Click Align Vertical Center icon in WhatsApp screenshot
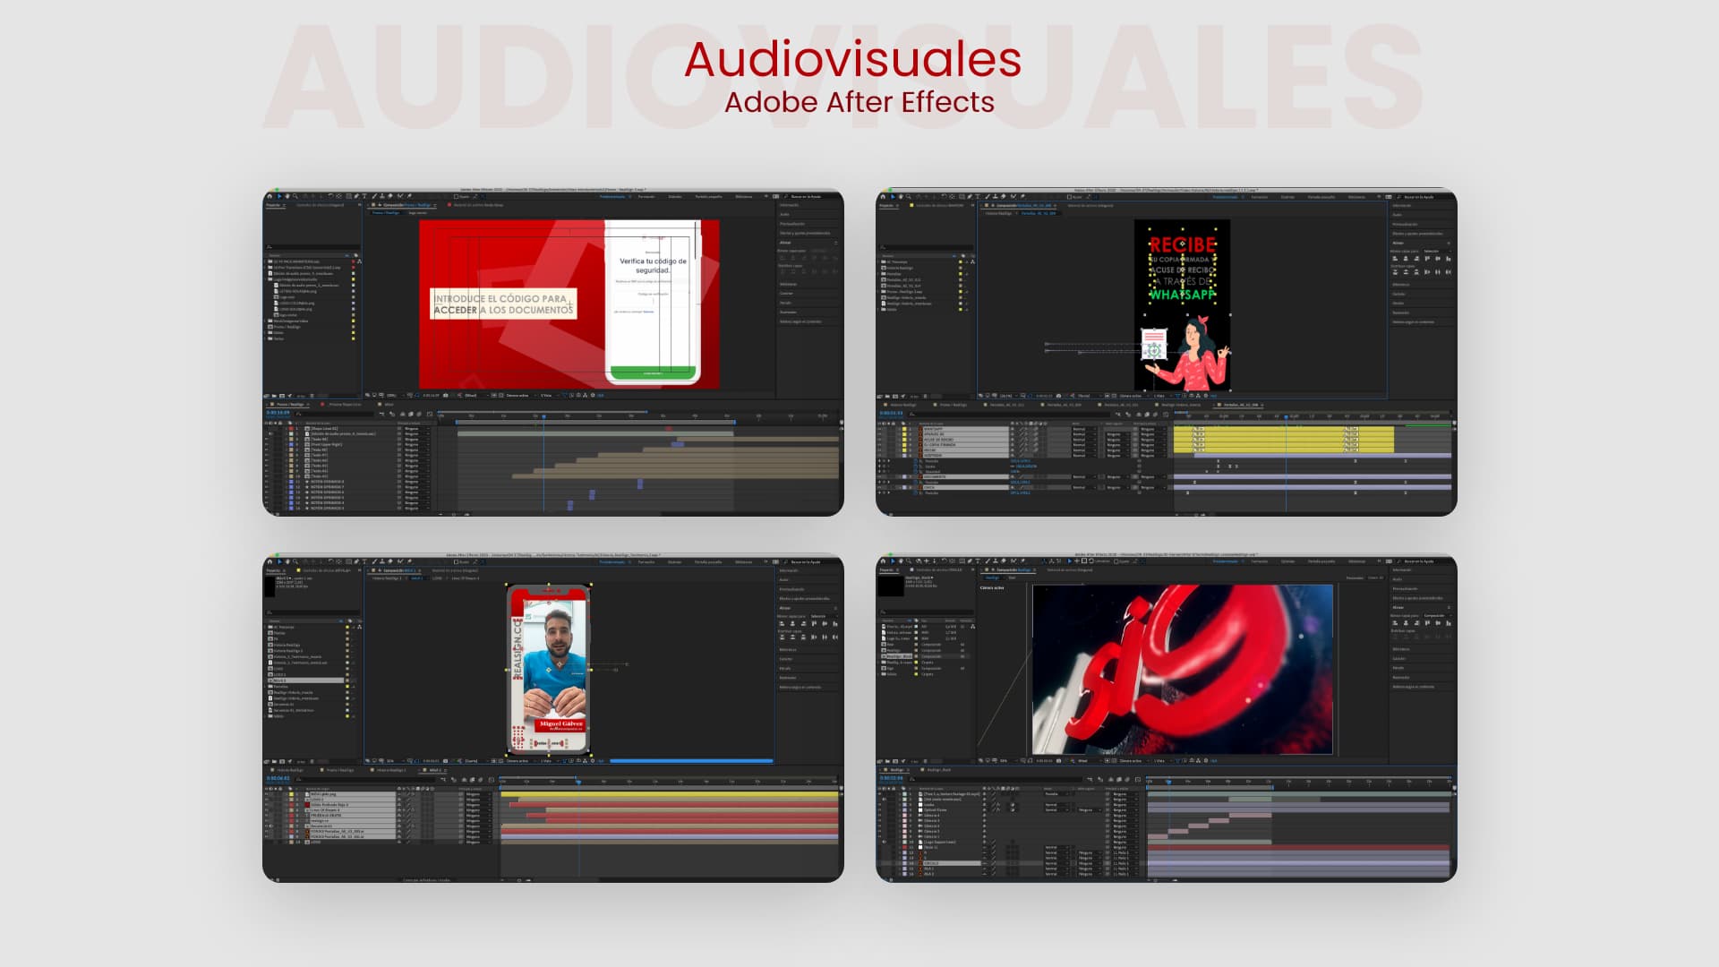1719x967 pixels. [1438, 259]
